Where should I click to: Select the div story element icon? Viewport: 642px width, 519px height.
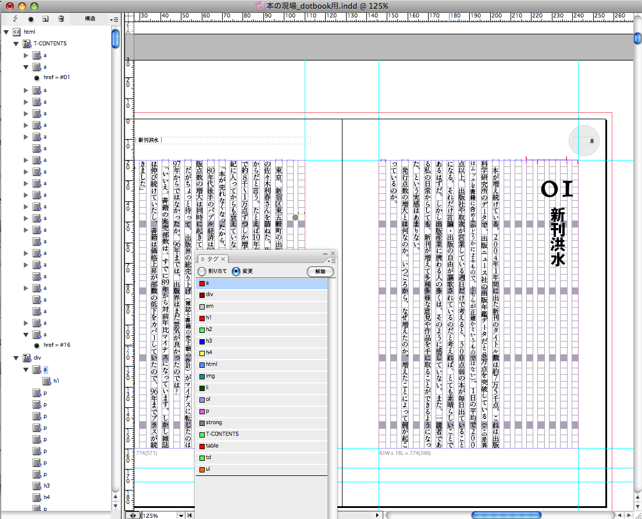pyautogui.click(x=27, y=358)
